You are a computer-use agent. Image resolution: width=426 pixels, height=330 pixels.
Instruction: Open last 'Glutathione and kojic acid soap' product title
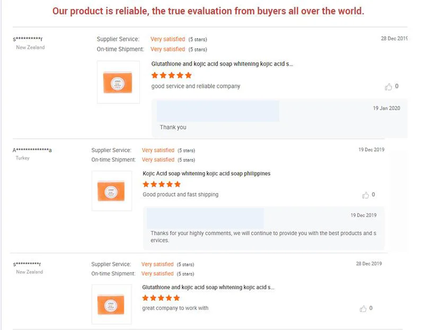click(208, 287)
